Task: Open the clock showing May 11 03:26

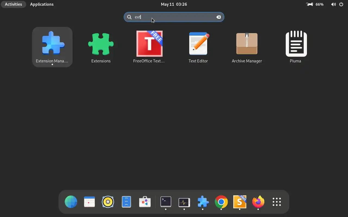Action: tap(174, 4)
